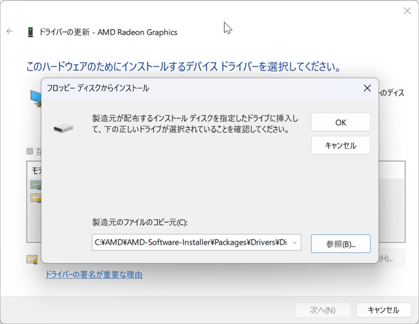Open ドライバーの署名が重要な理由 link
Image resolution: width=419 pixels, height=324 pixels.
[94, 275]
